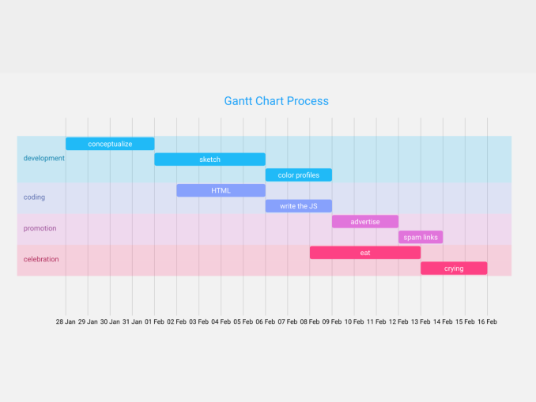The image size is (536, 402).
Task: Select the advertise task bar
Action: coord(364,222)
